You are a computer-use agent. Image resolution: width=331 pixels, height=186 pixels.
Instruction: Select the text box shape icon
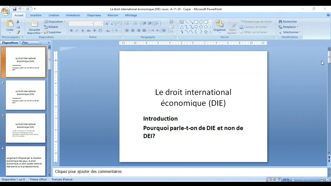click(182, 22)
